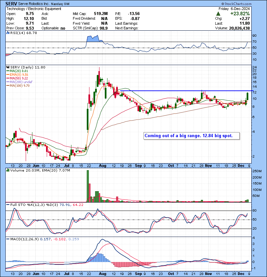Click the SERV (Daily) price legend icon

point(7,67)
